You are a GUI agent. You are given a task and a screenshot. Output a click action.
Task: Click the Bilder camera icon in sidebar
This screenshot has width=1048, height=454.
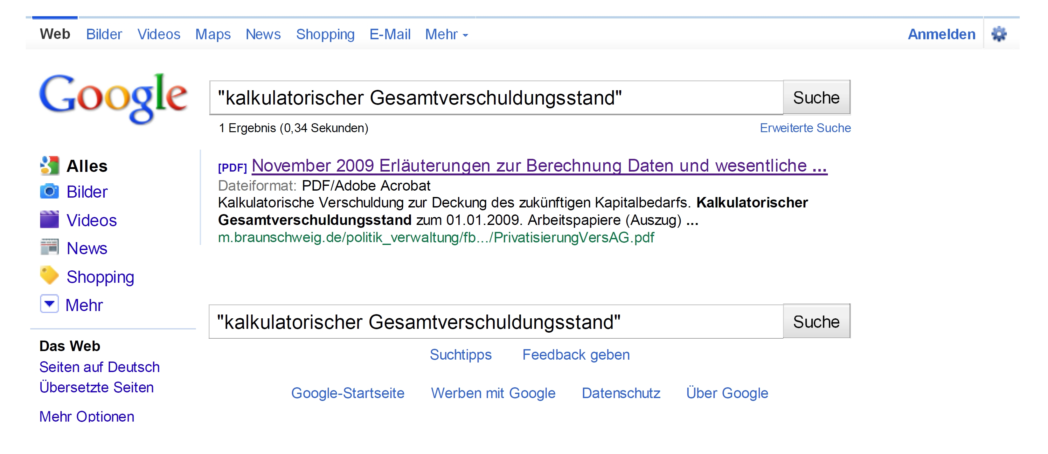(x=50, y=192)
